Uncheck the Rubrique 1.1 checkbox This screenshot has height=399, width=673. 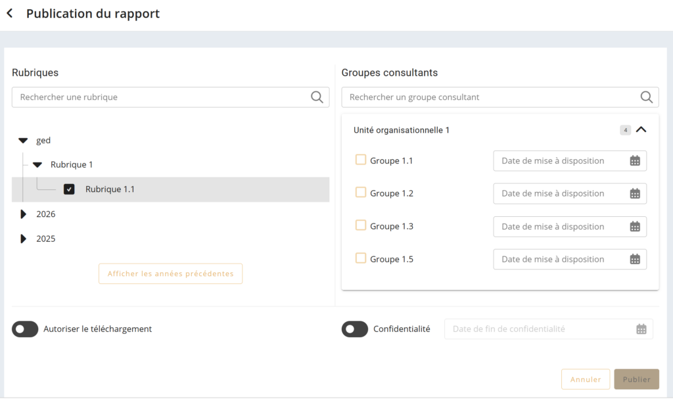(x=69, y=189)
